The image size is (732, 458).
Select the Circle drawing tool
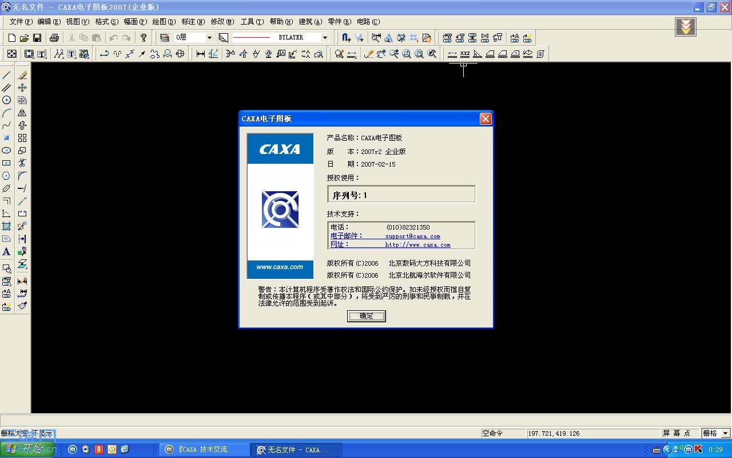pyautogui.click(x=6, y=100)
